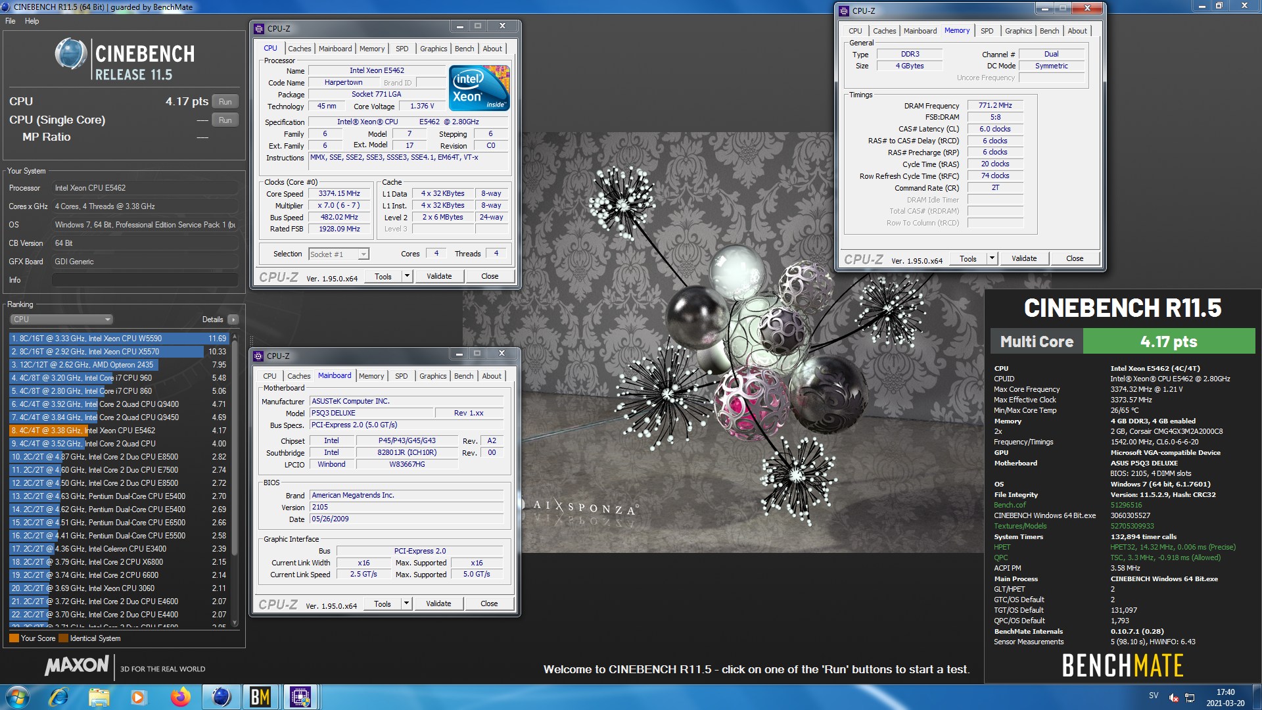The height and width of the screenshot is (710, 1262).
Task: Click CPU-Z title icon in Memory window
Action: coord(845,11)
